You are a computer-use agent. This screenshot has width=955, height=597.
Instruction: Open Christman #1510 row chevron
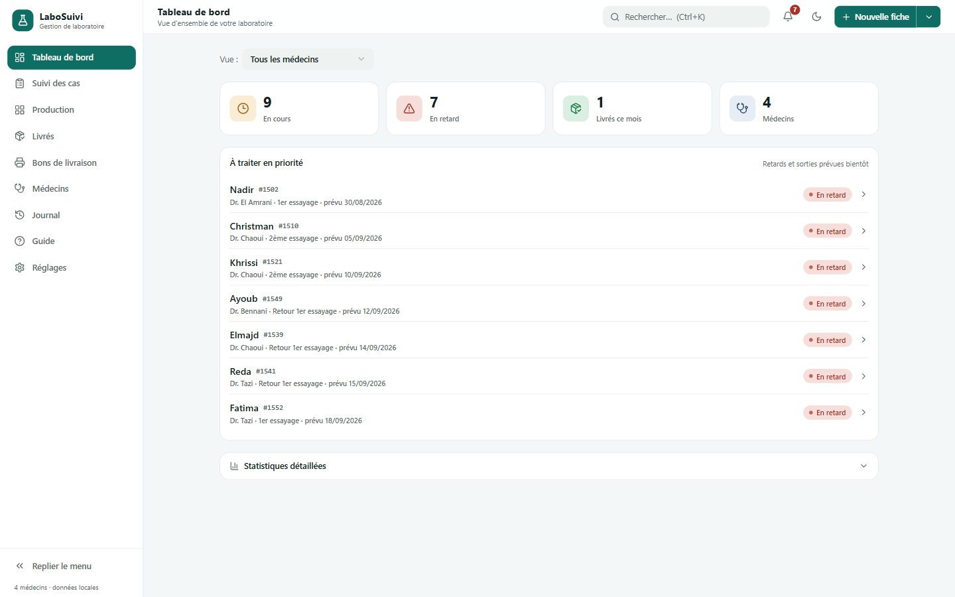coord(863,231)
